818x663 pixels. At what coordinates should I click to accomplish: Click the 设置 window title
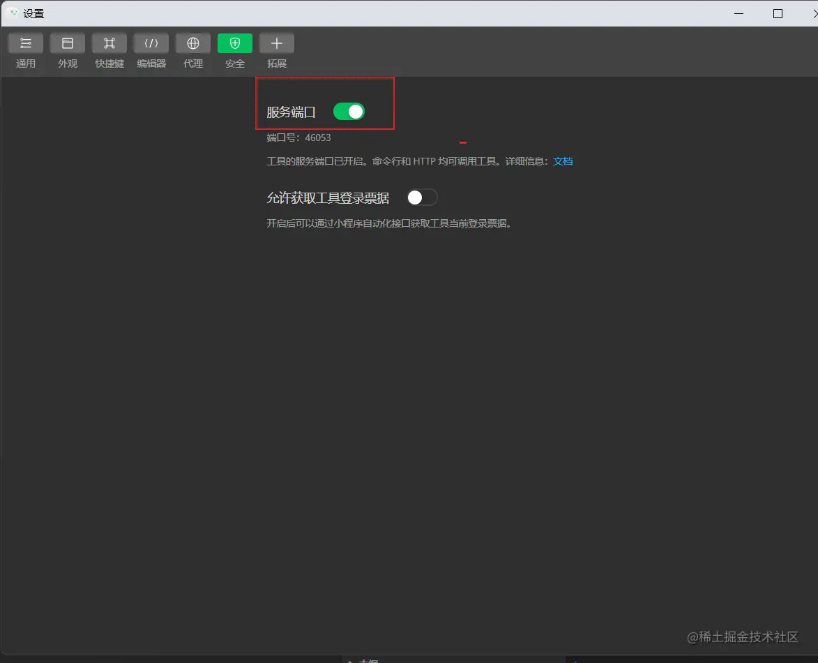click(34, 13)
